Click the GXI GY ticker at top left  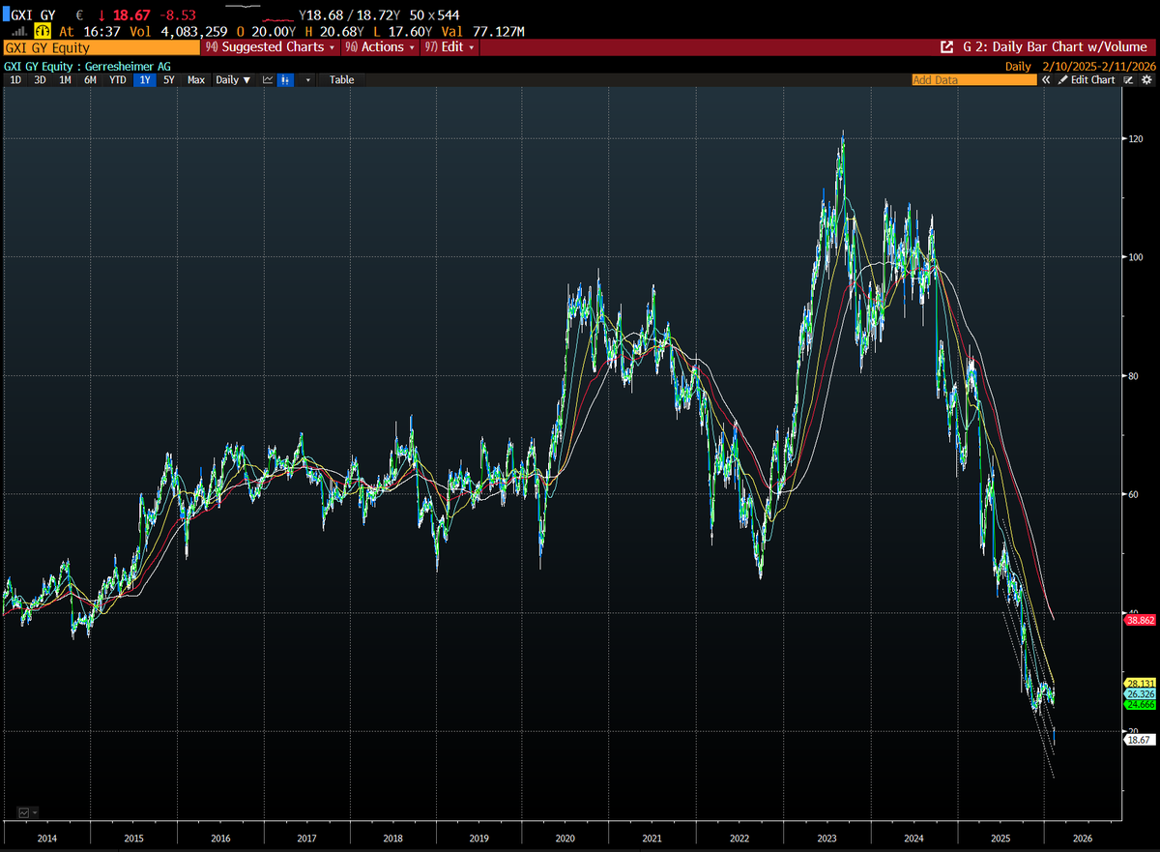tap(32, 15)
